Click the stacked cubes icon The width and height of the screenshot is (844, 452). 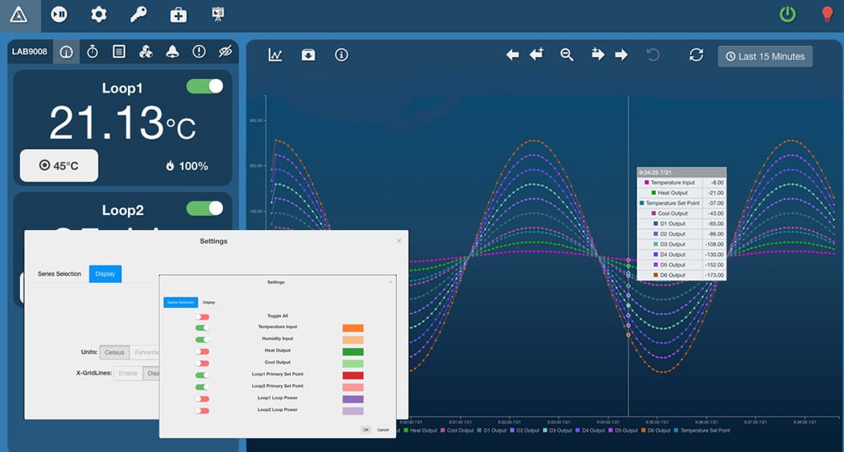click(x=146, y=51)
